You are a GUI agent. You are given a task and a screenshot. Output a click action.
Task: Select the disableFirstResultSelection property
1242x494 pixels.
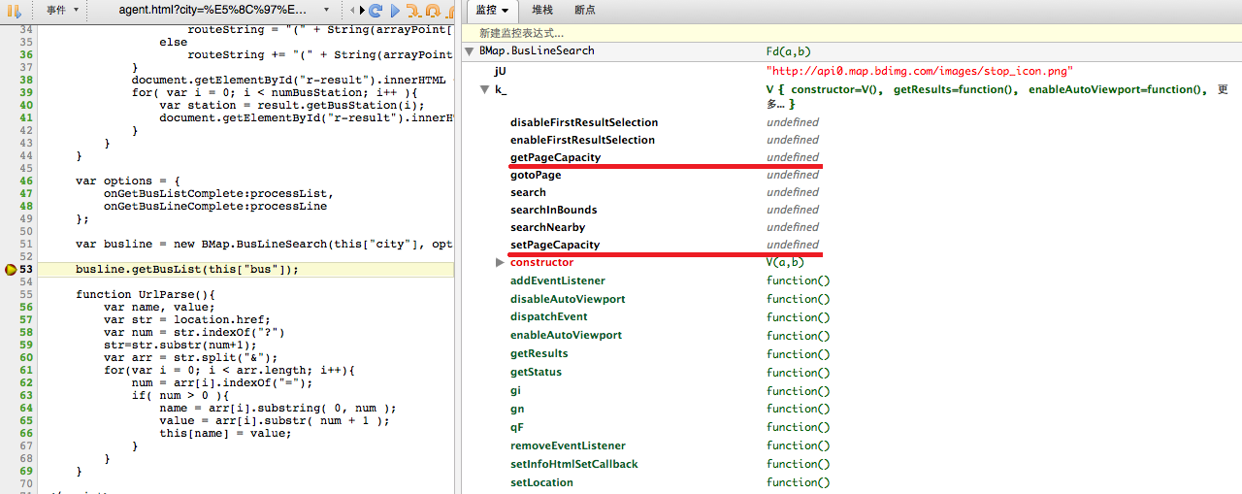pyautogui.click(x=584, y=122)
